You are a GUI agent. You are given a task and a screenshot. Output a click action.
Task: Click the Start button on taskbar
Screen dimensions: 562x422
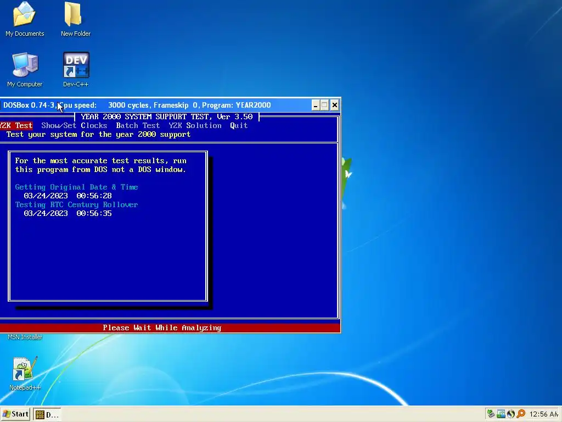[x=15, y=414]
